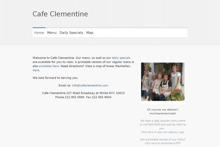The height and width of the screenshot is (147, 220).
Task: Click the 'We look forward to serving you.' text
Action: 55,78
